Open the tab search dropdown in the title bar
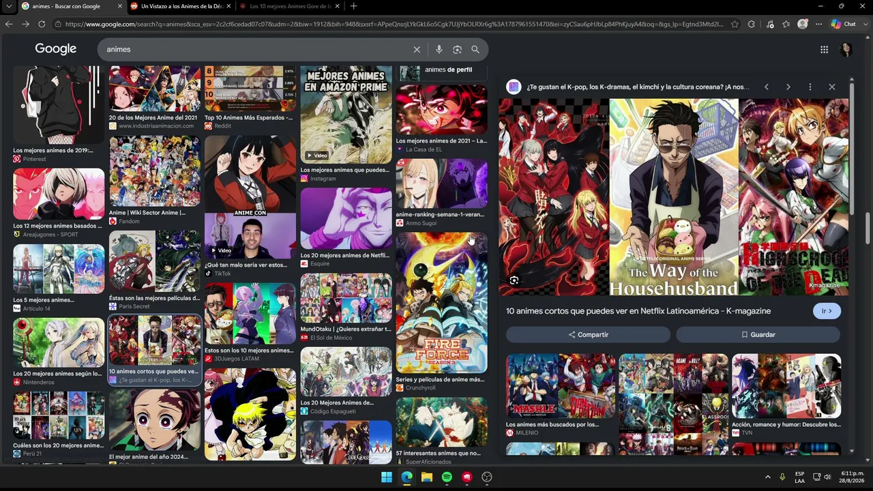Image resolution: width=873 pixels, height=491 pixels. pyautogui.click(x=9, y=6)
